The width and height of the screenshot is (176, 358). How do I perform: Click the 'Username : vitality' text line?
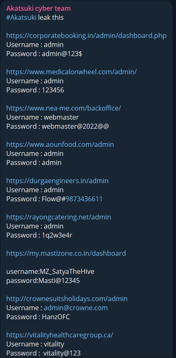(x=35, y=344)
